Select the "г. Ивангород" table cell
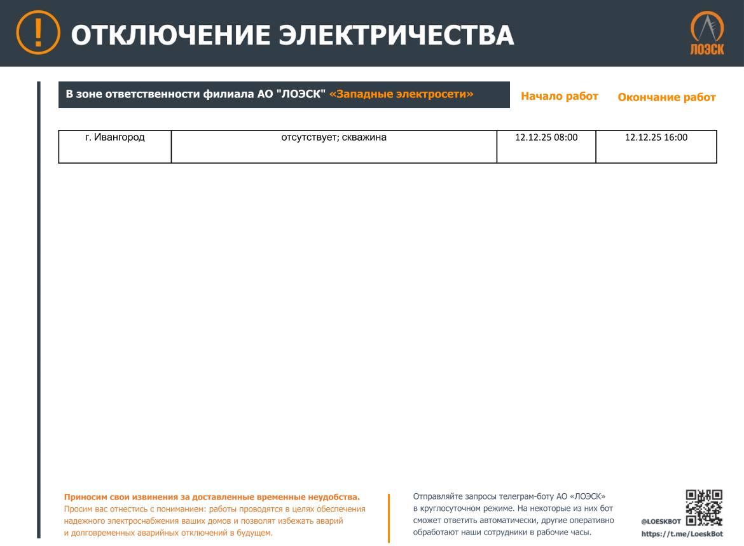 tap(115, 137)
